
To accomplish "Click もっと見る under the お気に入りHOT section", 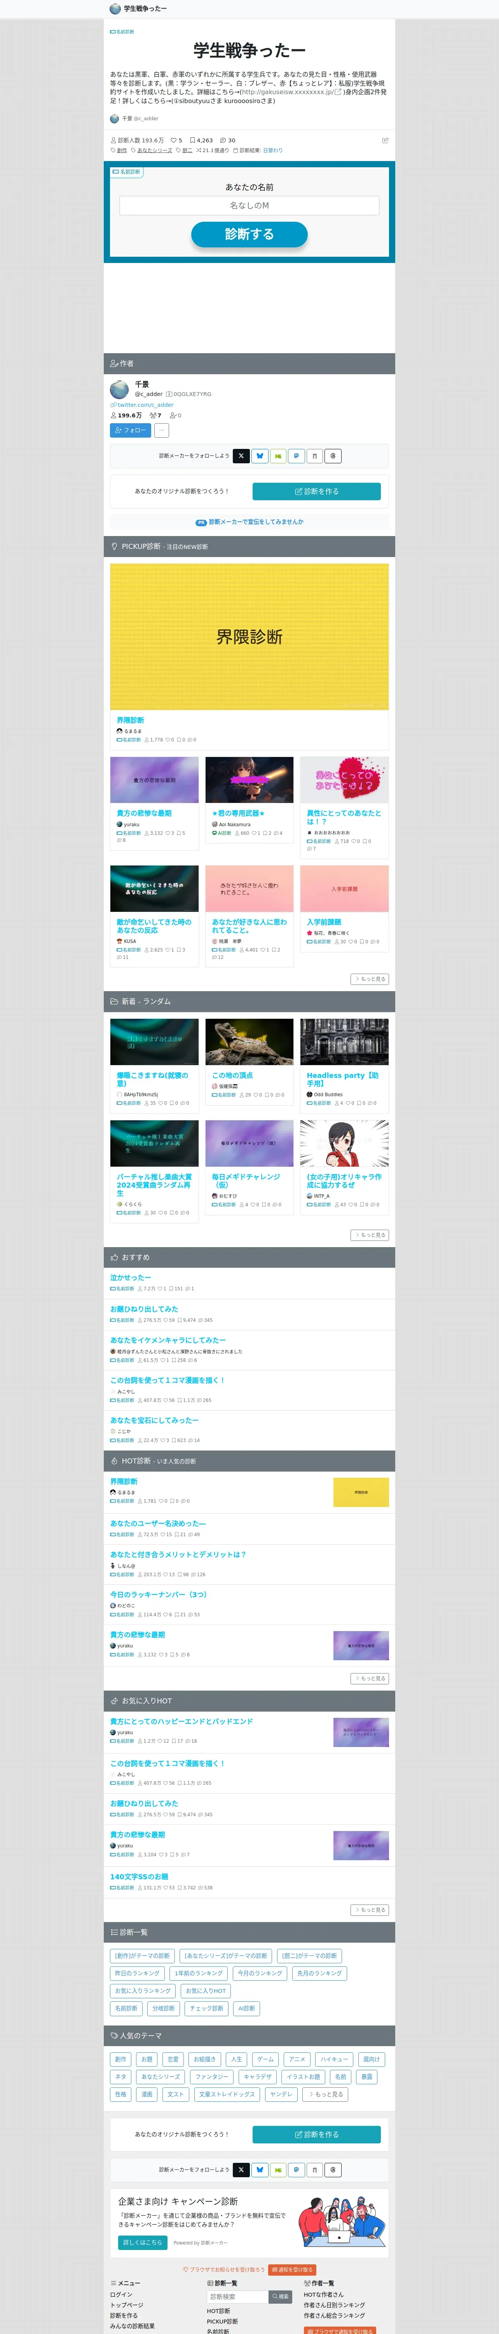I will (370, 1910).
